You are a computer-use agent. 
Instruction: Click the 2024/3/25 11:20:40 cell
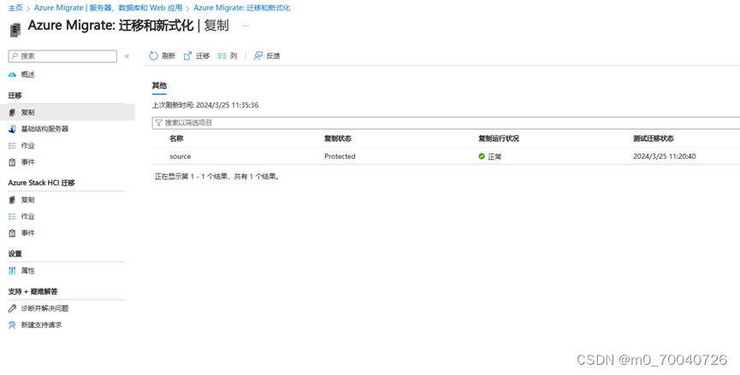click(665, 156)
